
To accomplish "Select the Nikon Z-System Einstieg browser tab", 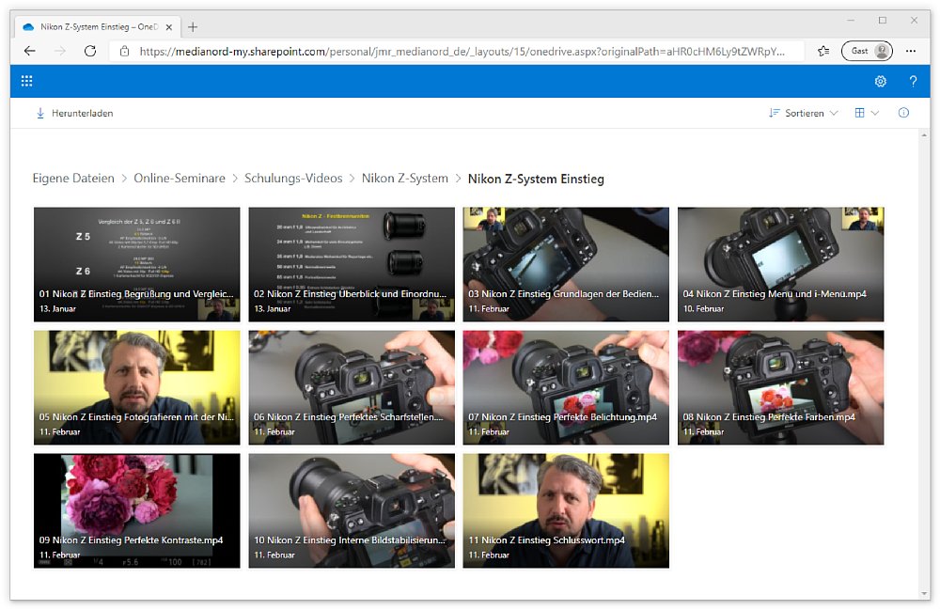I will click(x=98, y=27).
